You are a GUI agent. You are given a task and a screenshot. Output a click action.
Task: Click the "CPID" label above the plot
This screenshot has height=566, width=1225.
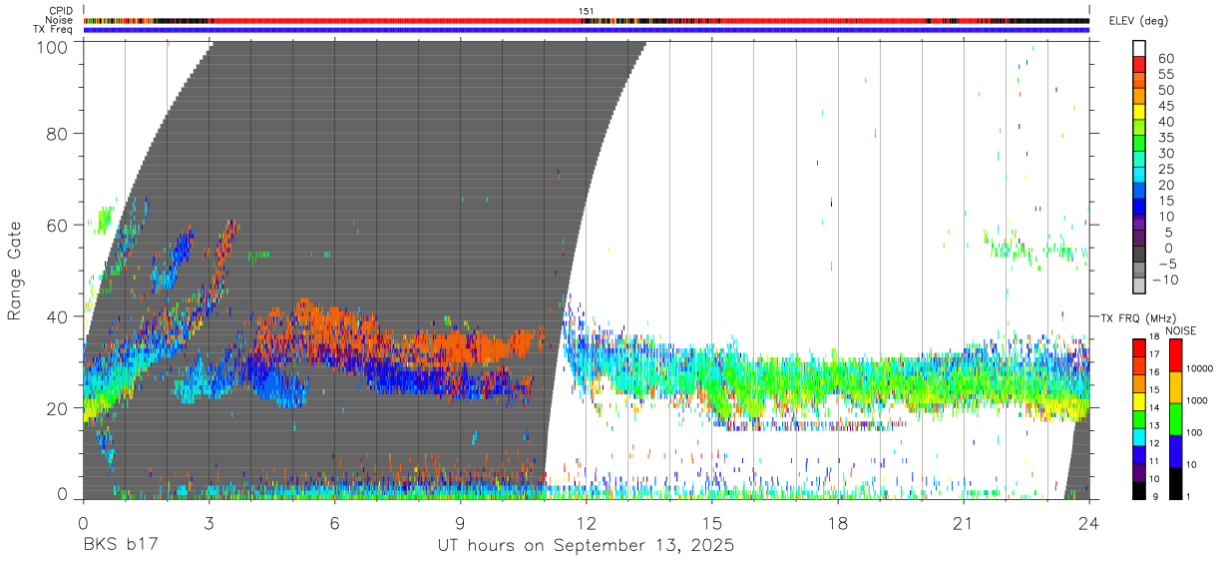[62, 11]
